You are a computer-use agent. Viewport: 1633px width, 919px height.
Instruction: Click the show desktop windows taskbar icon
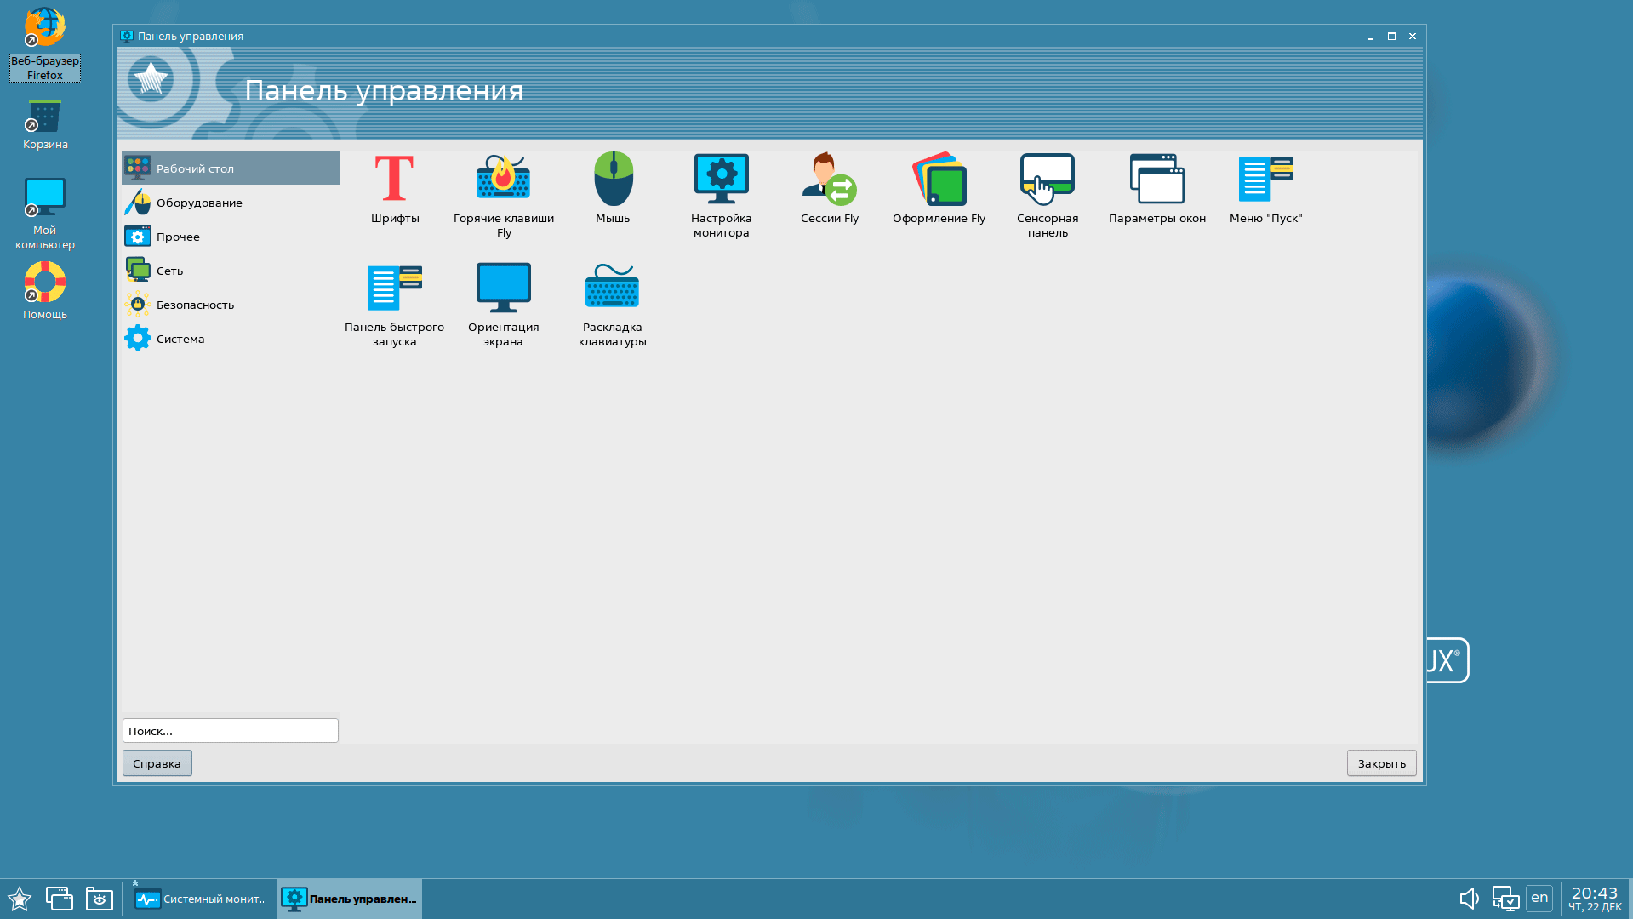tap(59, 899)
